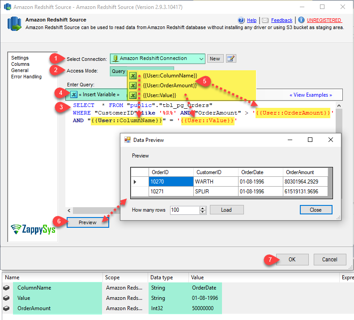This screenshot has height=320, width=354.
Task: Select CustomerID cell WARTH
Action: tap(216, 182)
